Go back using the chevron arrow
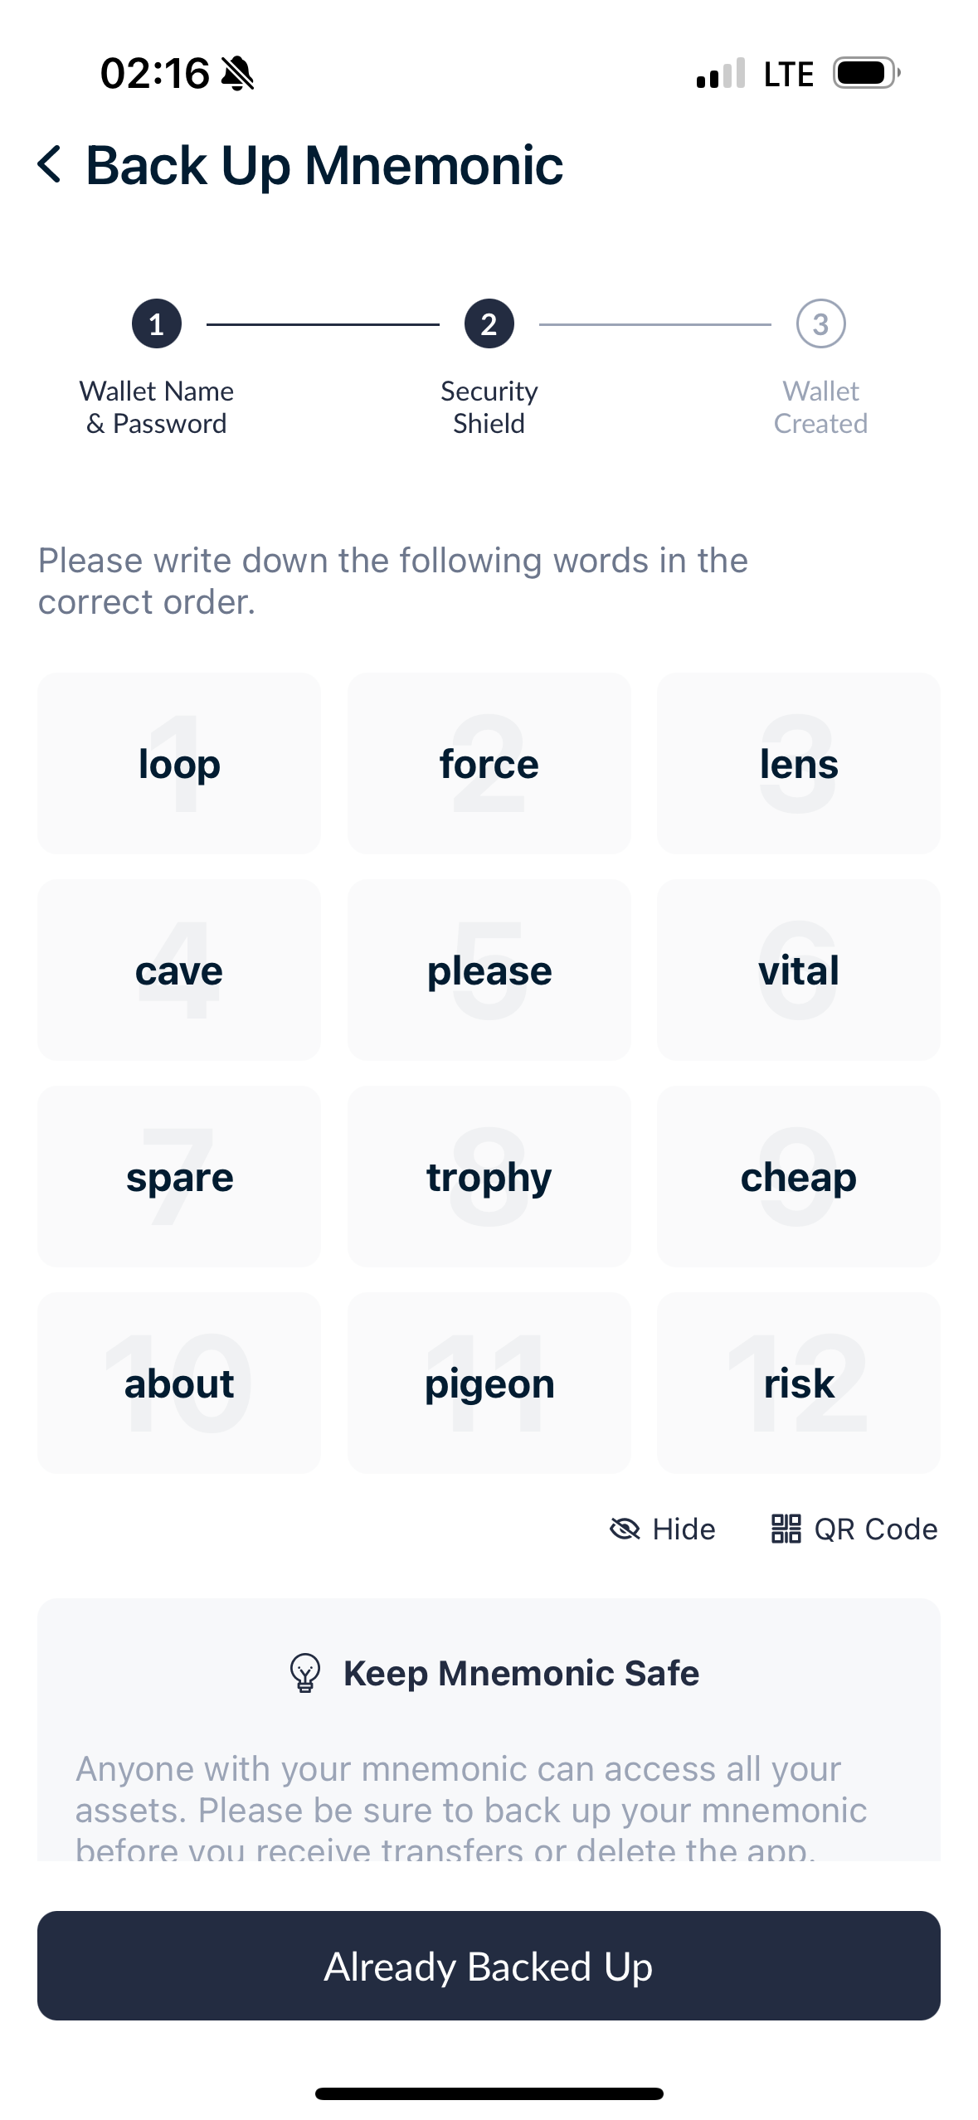The image size is (978, 2120). [x=50, y=164]
